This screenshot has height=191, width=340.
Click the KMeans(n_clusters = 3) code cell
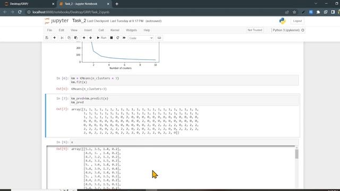pyautogui.click(x=184, y=80)
